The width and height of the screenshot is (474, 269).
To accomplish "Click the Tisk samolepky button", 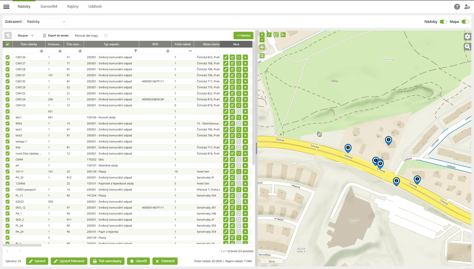I will click(107, 261).
